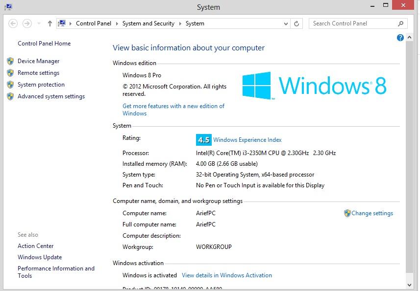Click the Windows is activated text
420x291 pixels.
click(x=149, y=275)
